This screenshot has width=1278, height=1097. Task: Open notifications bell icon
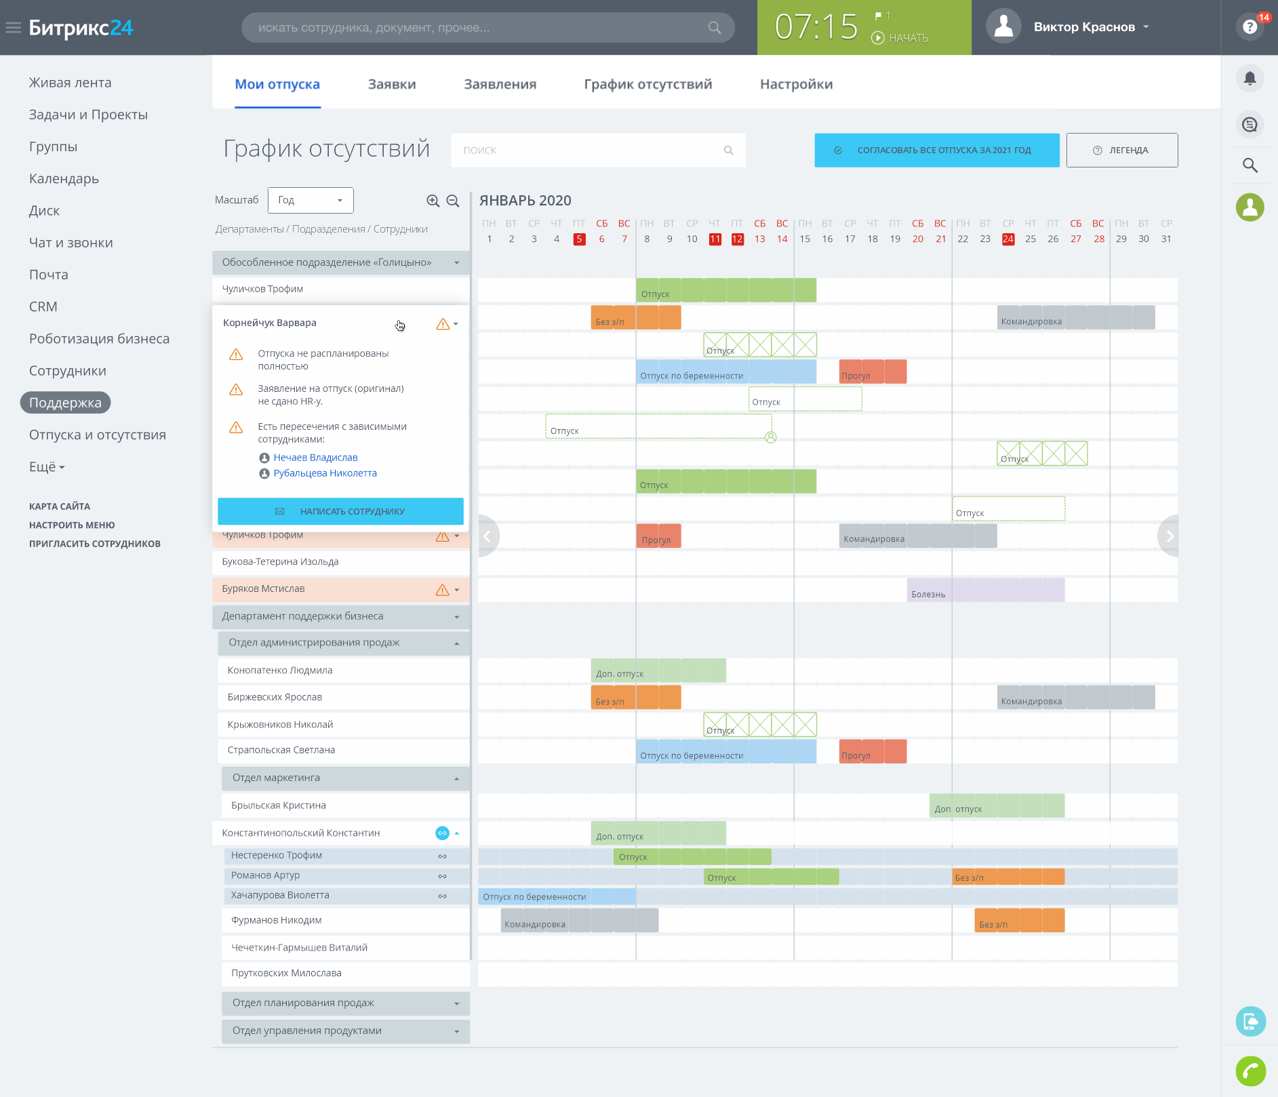coord(1250,79)
